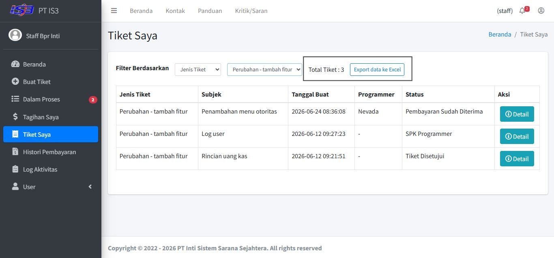Click the Pembayaran Sudah Diterima status
Image resolution: width=554 pixels, height=258 pixels.
[x=444, y=111]
